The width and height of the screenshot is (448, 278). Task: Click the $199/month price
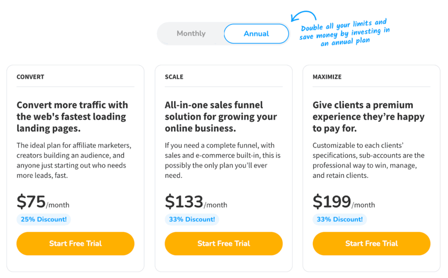click(344, 202)
